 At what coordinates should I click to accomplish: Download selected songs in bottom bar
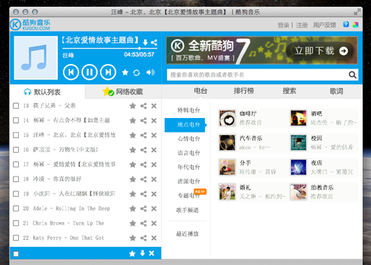(143, 253)
